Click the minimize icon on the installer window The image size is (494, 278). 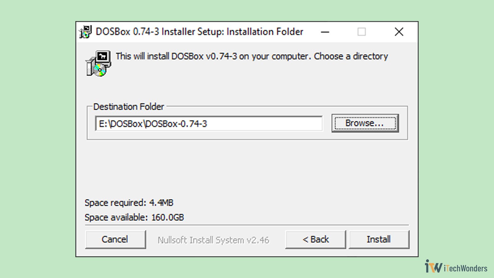click(325, 32)
